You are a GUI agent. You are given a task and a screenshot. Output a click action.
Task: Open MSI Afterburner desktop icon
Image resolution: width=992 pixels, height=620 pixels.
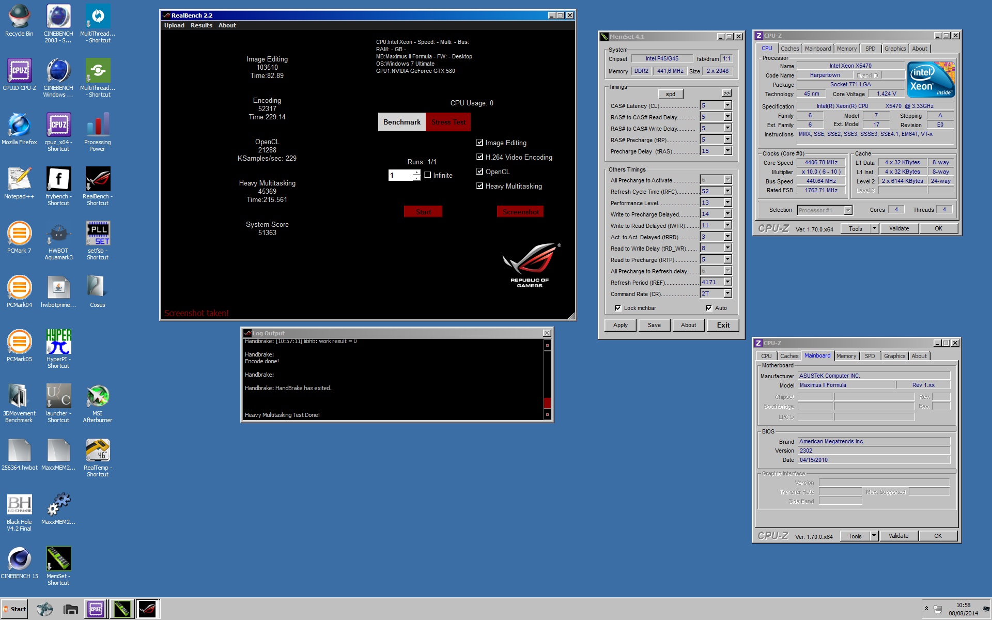(x=98, y=404)
